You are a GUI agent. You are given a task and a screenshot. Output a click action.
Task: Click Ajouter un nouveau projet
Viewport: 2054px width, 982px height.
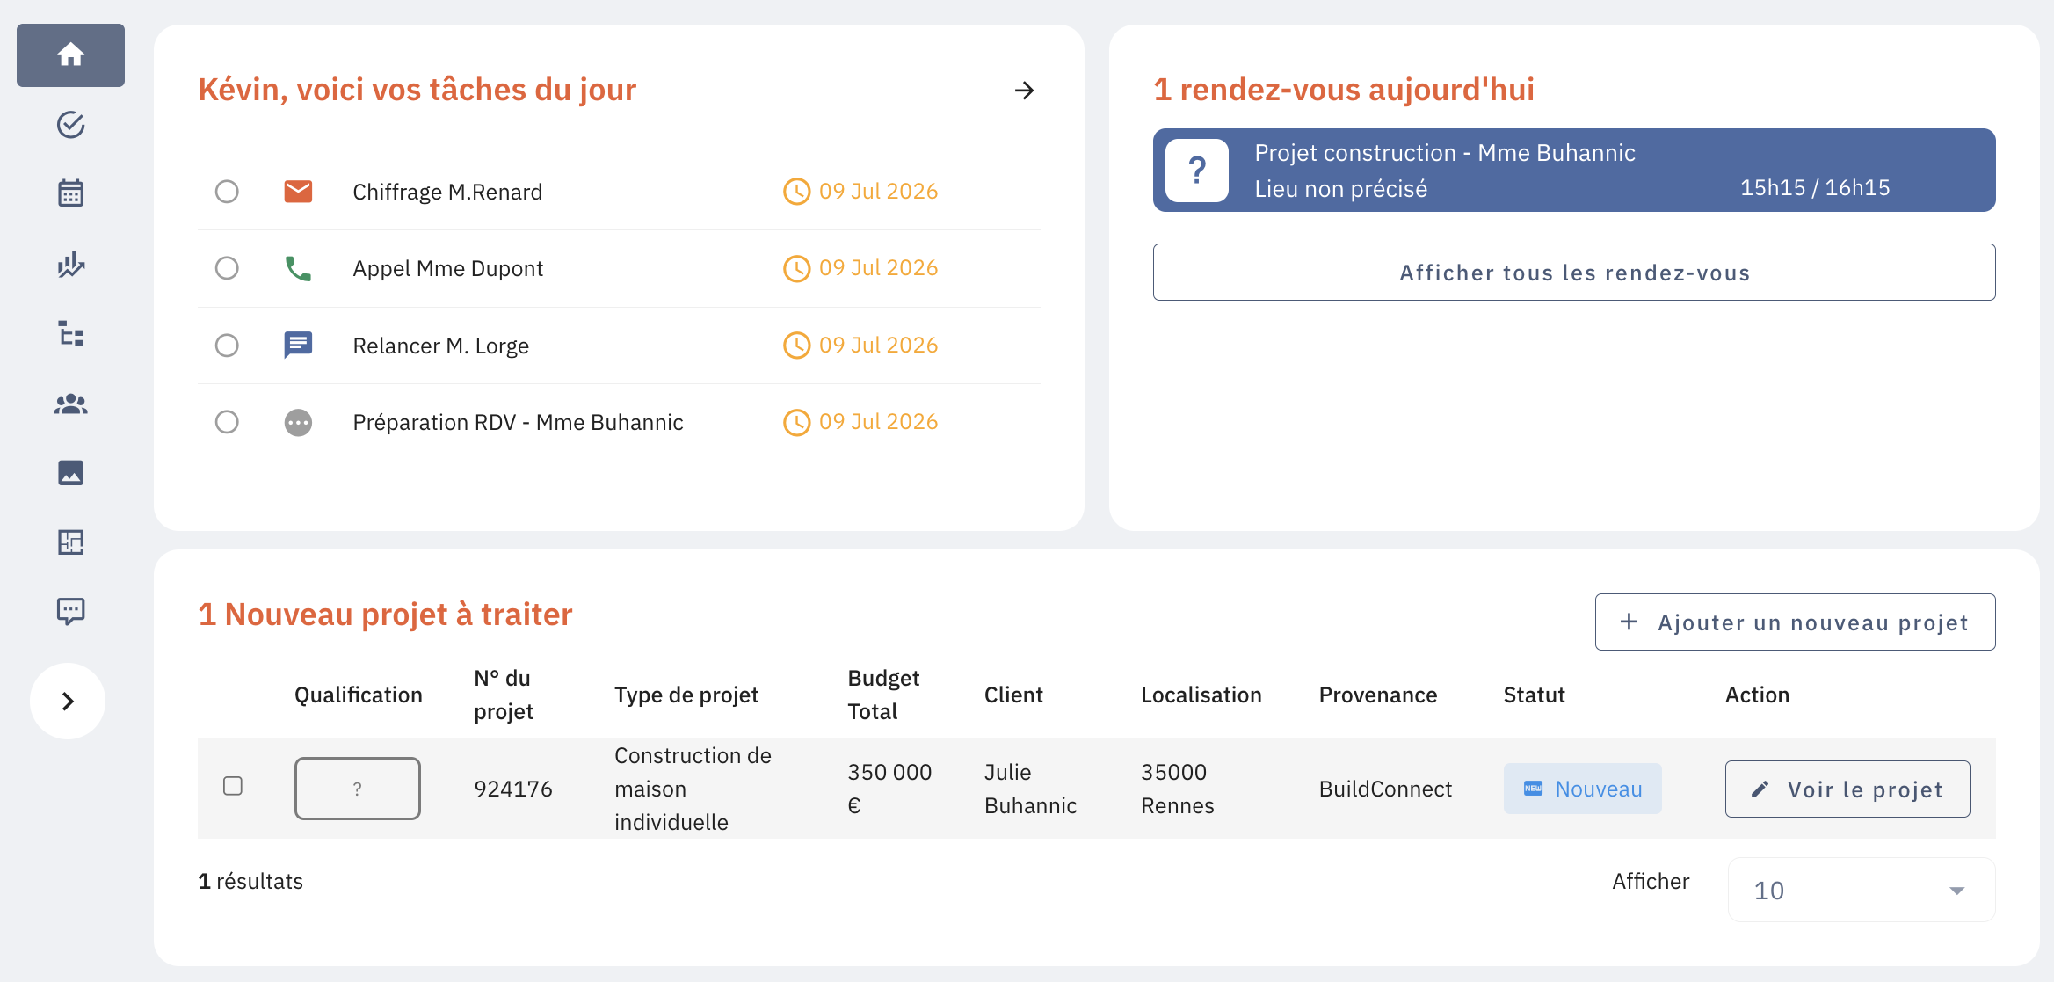click(1795, 622)
